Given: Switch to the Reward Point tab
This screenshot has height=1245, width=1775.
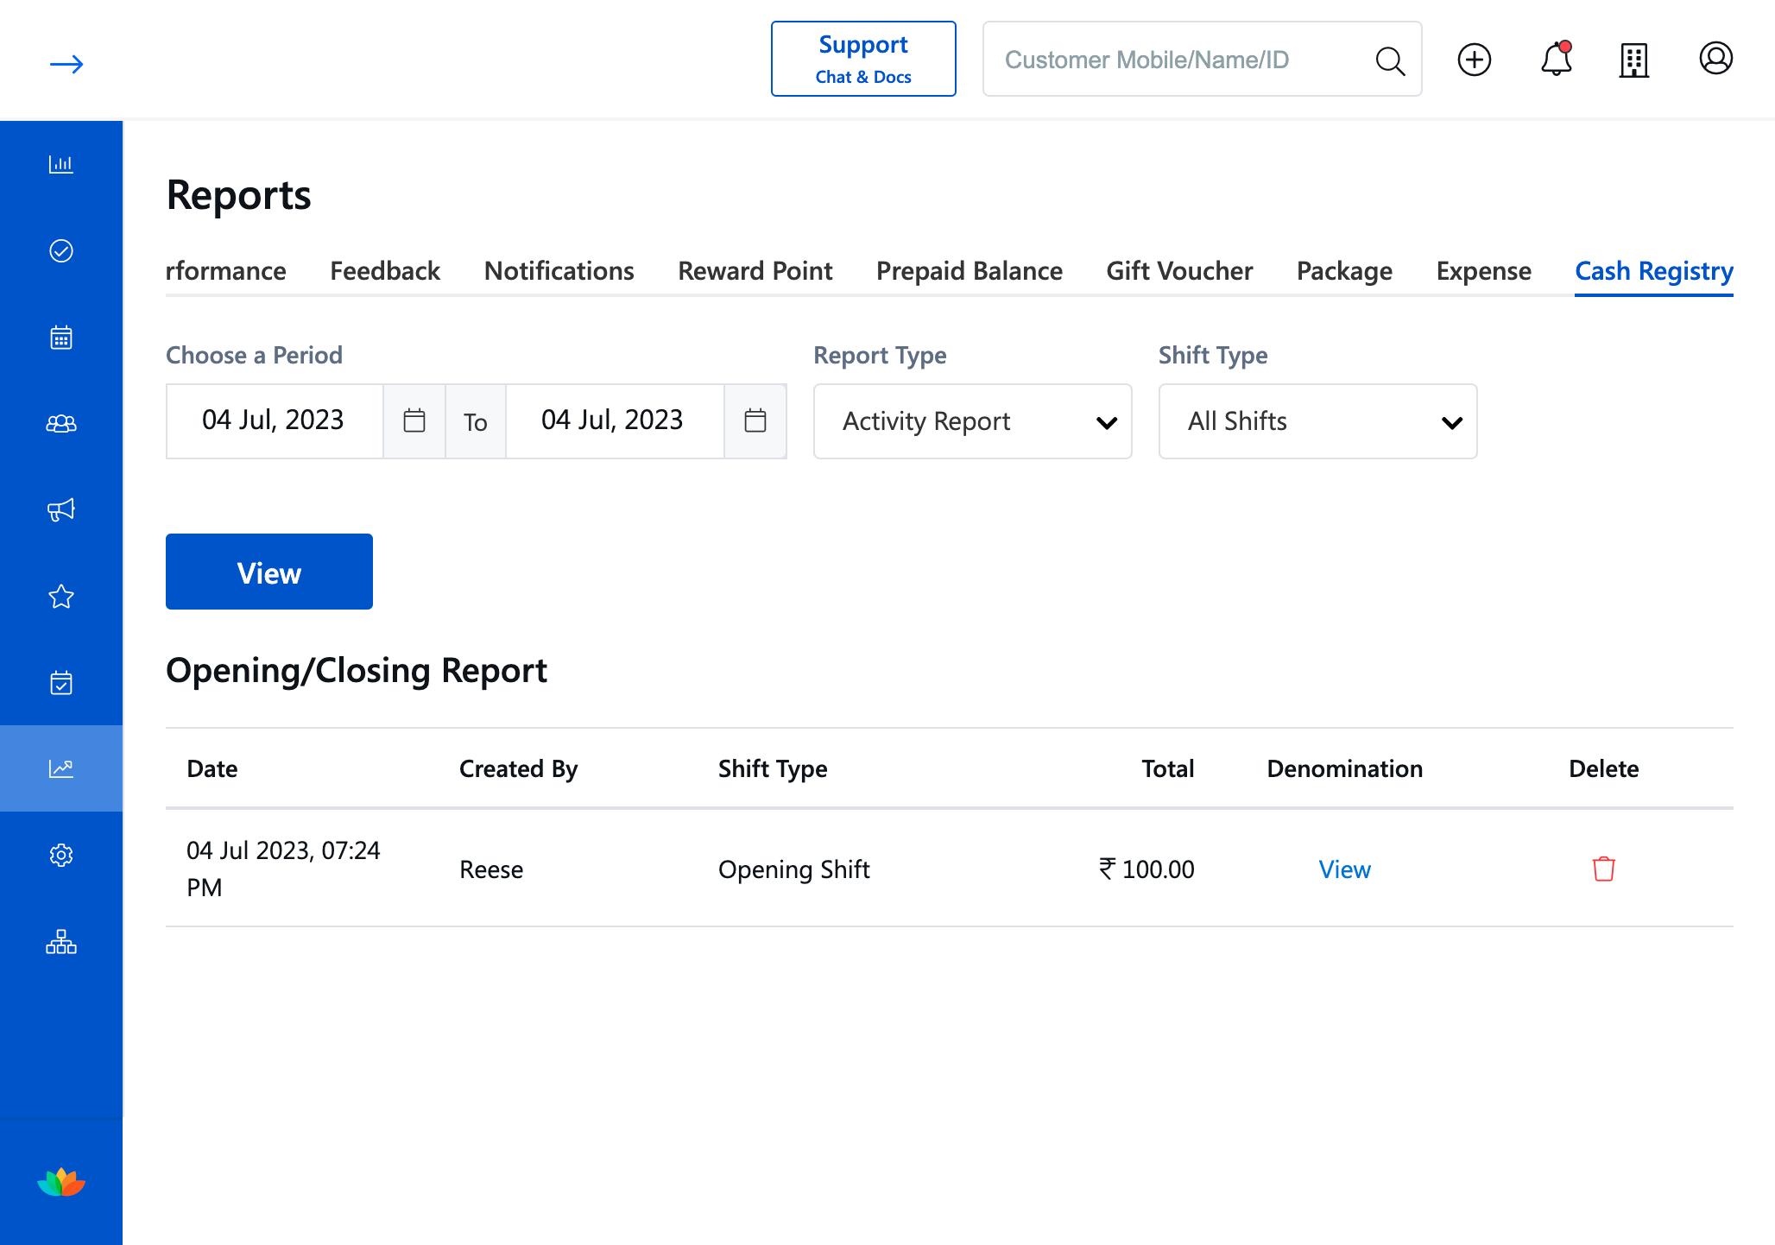Looking at the screenshot, I should pyautogui.click(x=755, y=271).
